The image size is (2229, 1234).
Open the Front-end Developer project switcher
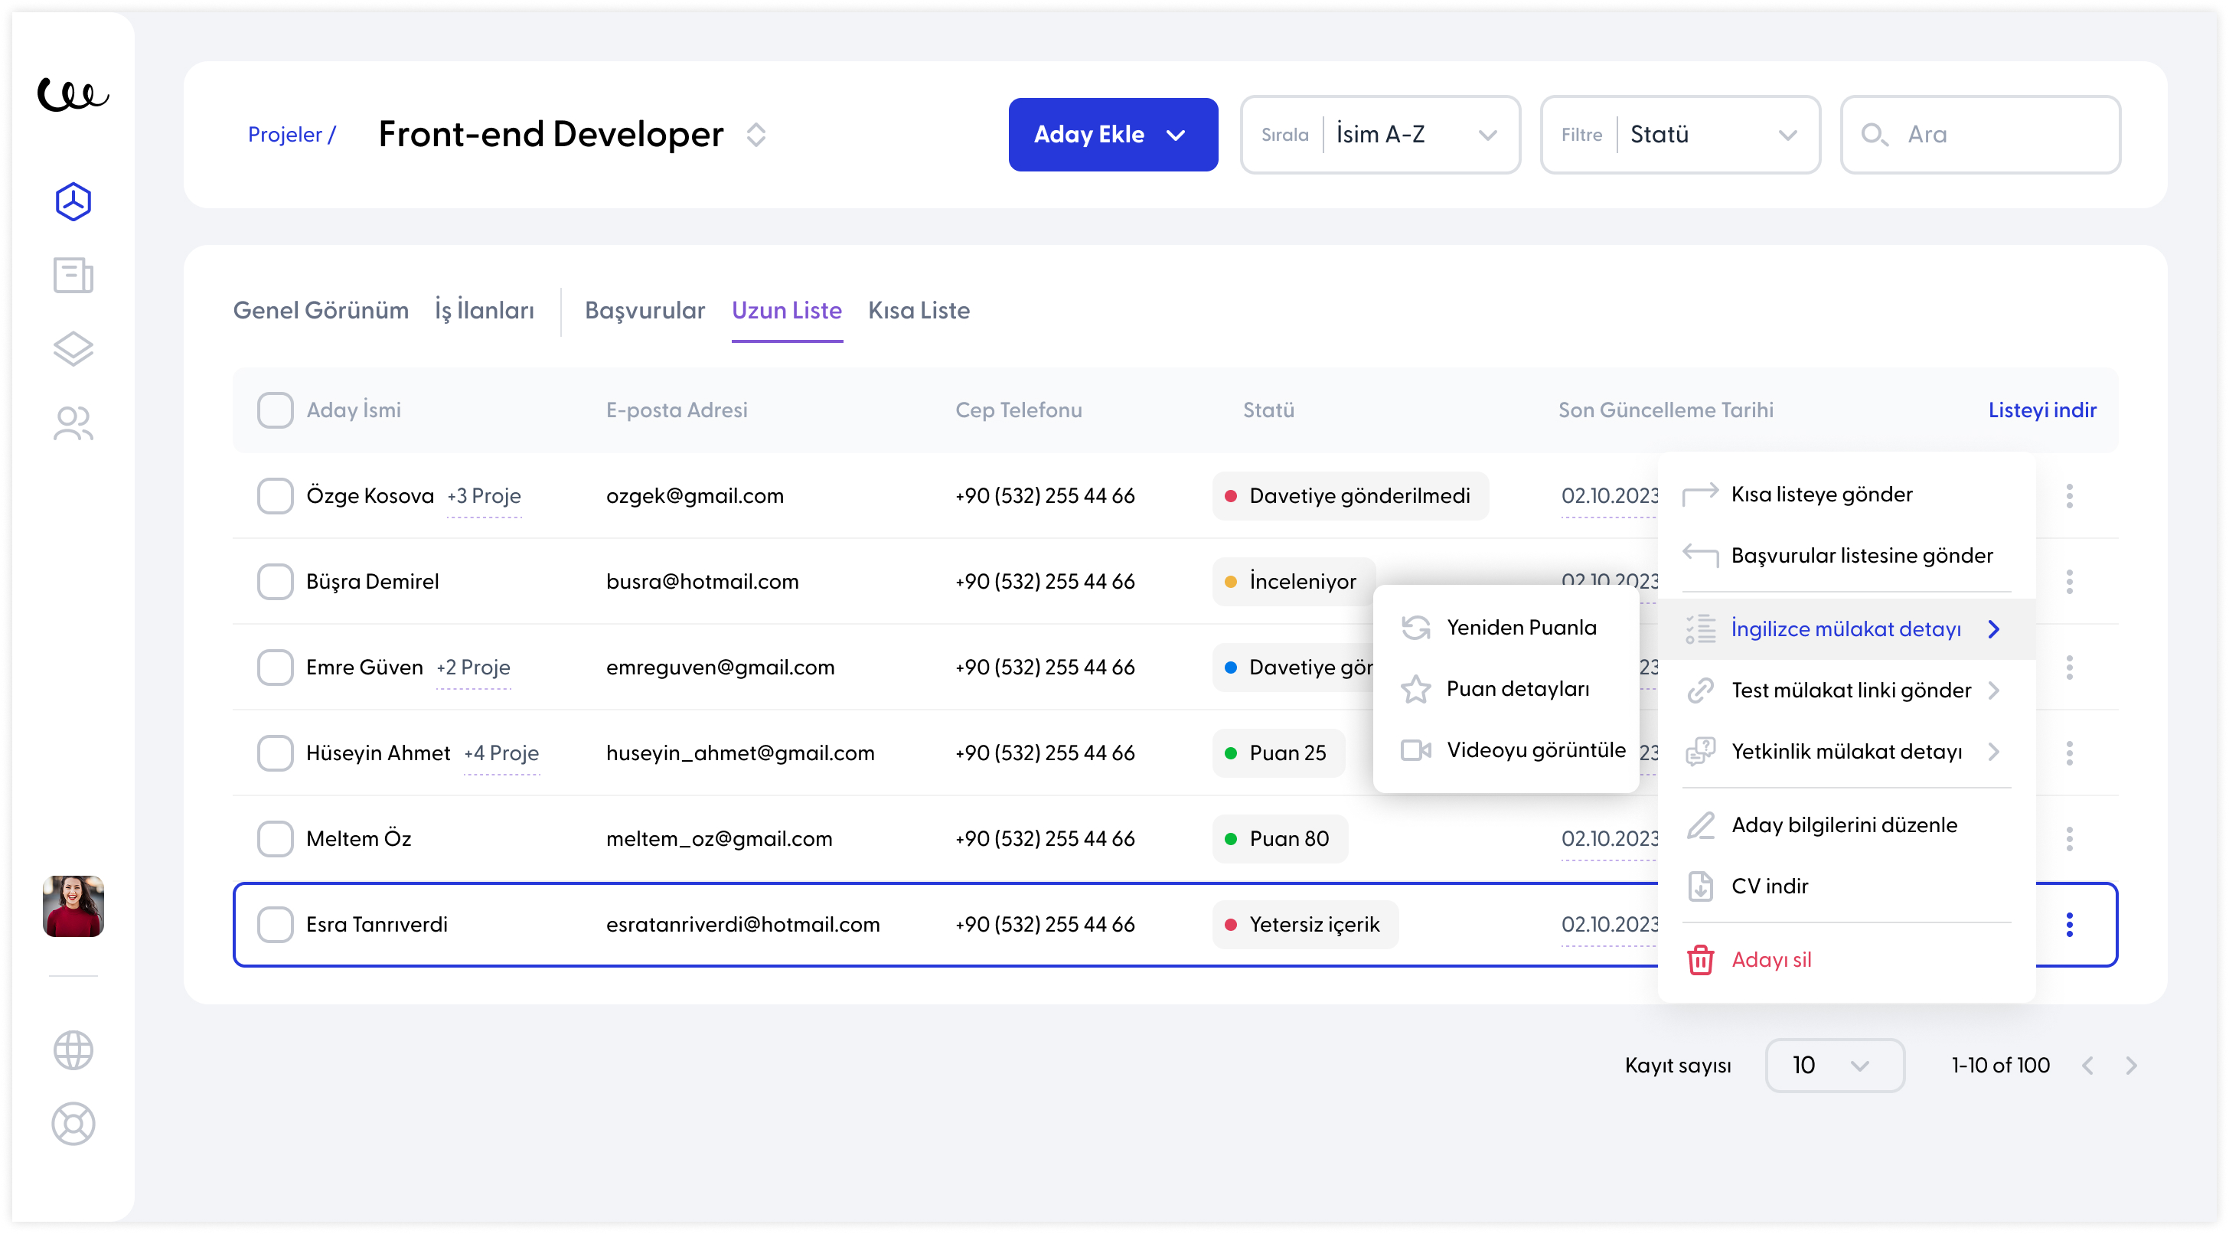coord(756,134)
